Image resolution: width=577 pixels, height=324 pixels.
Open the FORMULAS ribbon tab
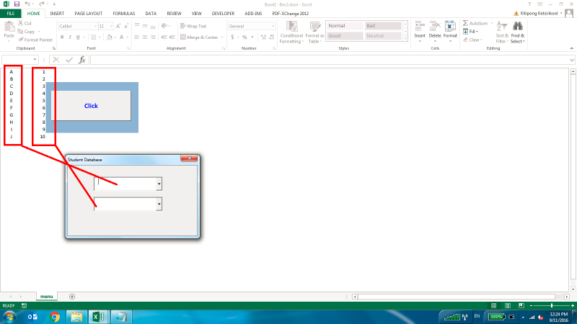coord(123,13)
